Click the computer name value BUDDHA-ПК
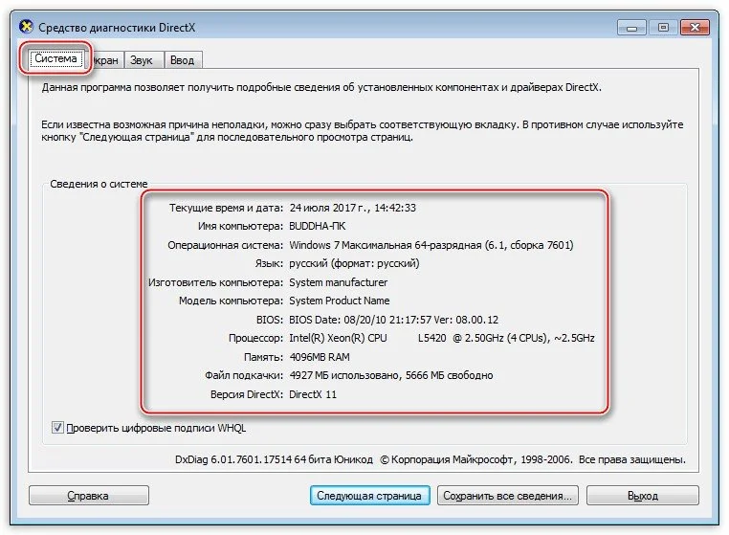729x535 pixels. (x=318, y=226)
